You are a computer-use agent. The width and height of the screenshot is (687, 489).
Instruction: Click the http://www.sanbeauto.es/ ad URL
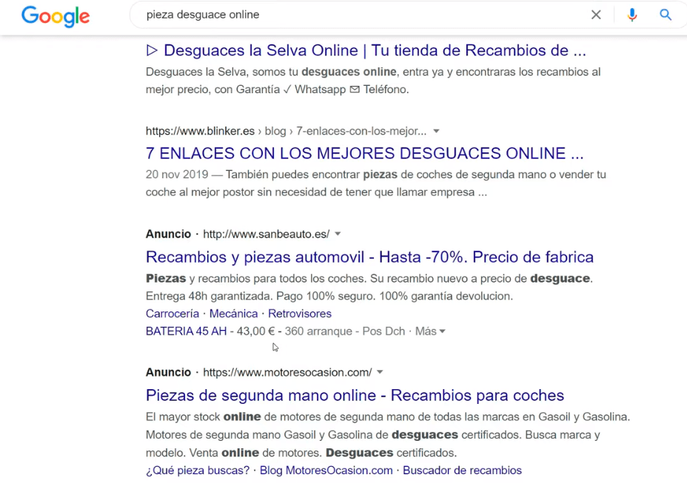click(267, 235)
